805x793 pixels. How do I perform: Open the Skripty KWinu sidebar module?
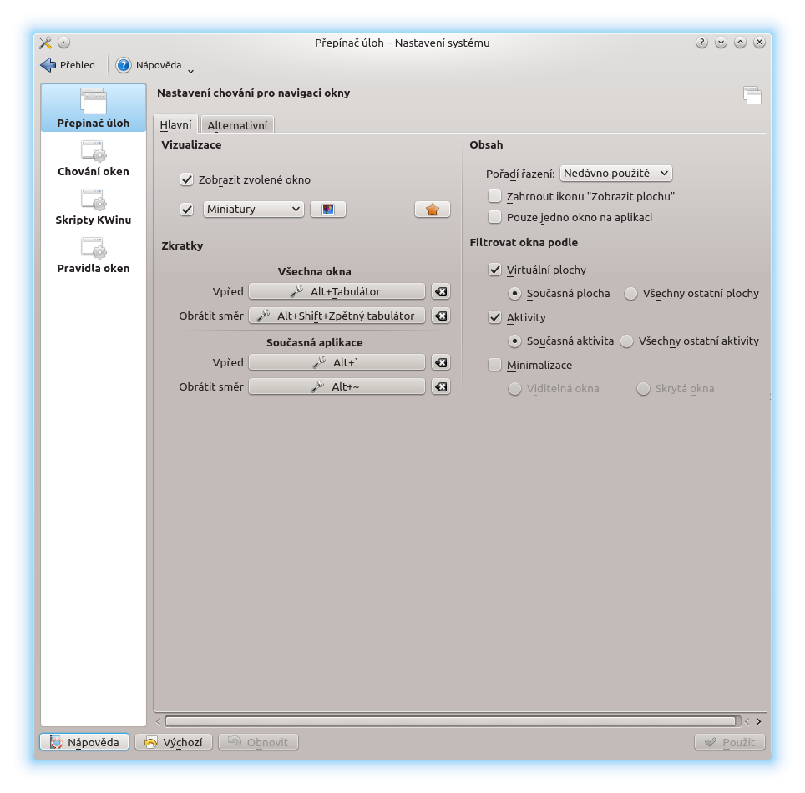tap(94, 207)
